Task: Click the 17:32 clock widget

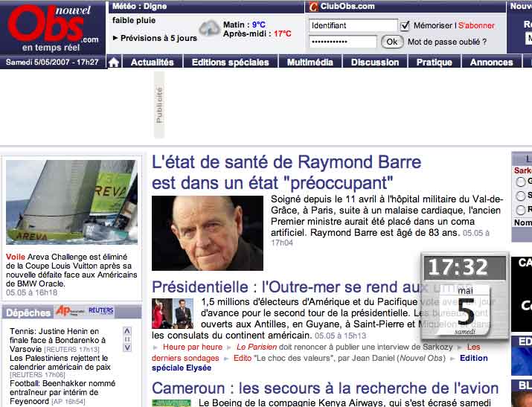Action: (x=464, y=267)
